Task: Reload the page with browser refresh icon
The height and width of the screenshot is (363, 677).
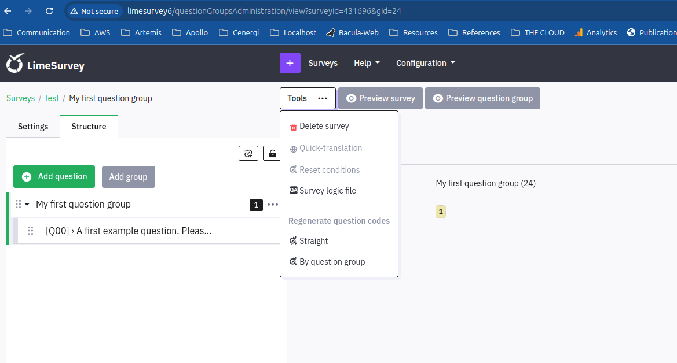Action: coord(49,11)
